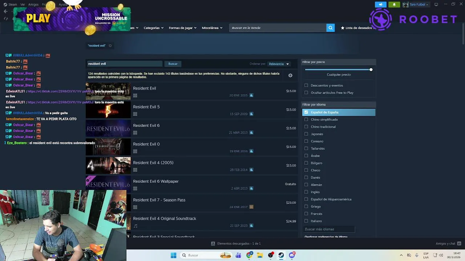
Task: Click the microphone tray icon
Action: [417, 255]
